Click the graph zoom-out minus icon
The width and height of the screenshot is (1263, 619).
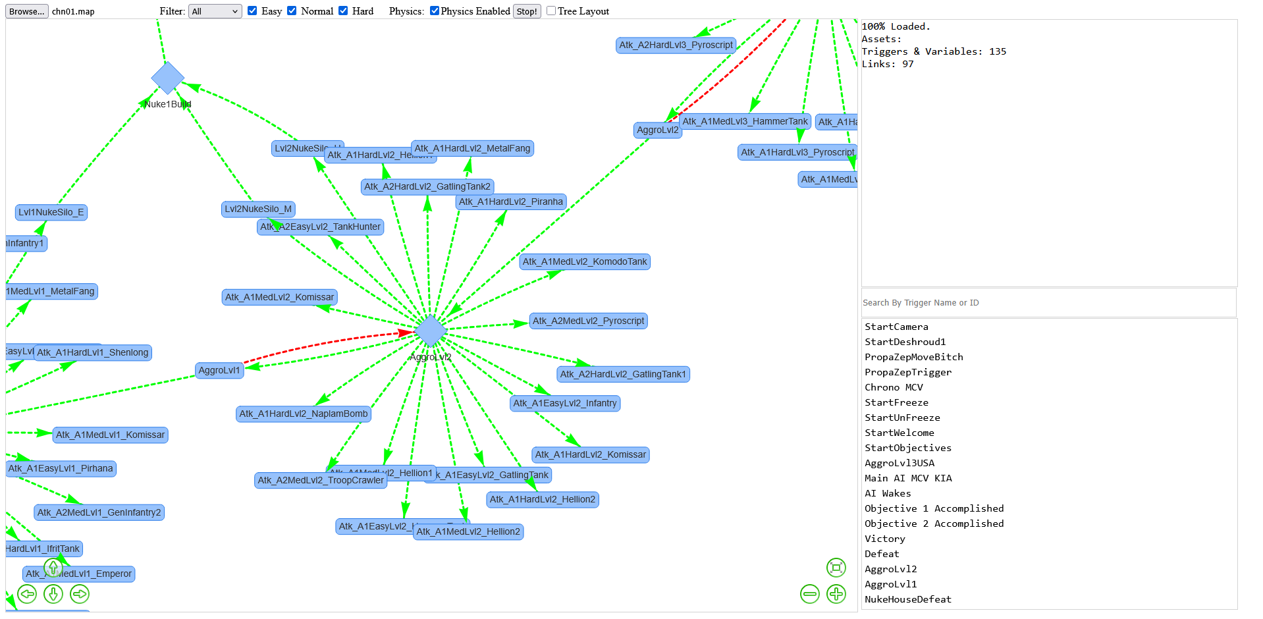[x=810, y=594]
